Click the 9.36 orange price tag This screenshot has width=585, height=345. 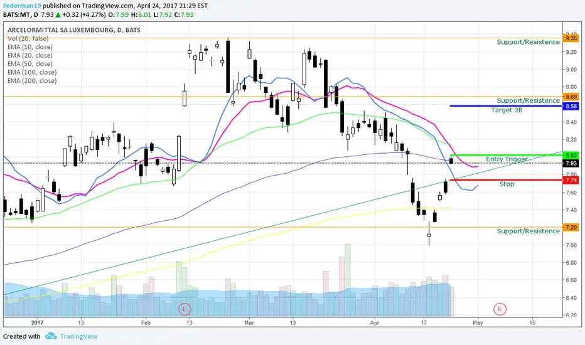click(571, 38)
